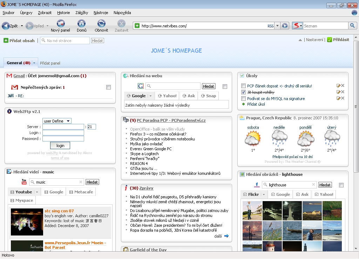Delete the Jít koupit rohlíky task
Image resolution: width=359 pixels, height=259 pixels.
point(343,92)
